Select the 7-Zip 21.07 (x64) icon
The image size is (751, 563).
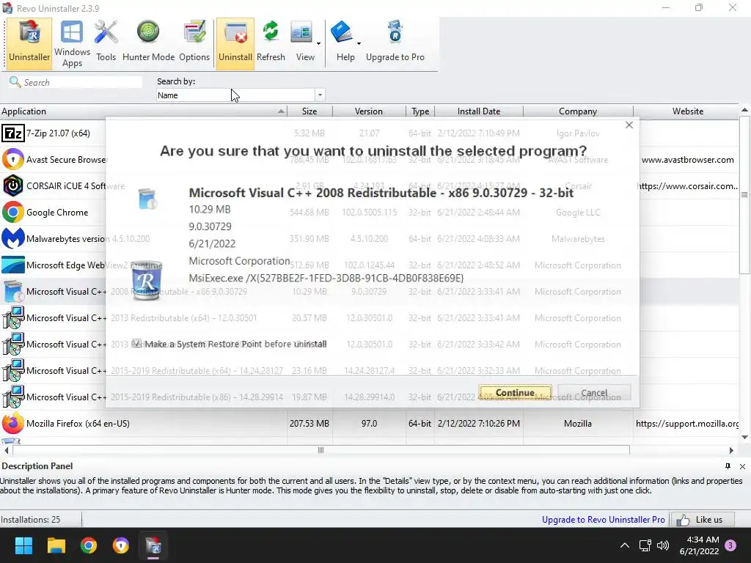click(x=13, y=133)
